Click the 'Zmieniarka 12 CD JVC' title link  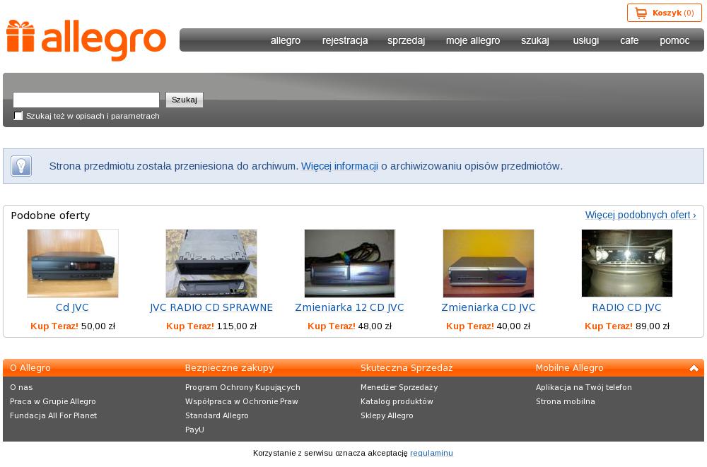tap(349, 307)
